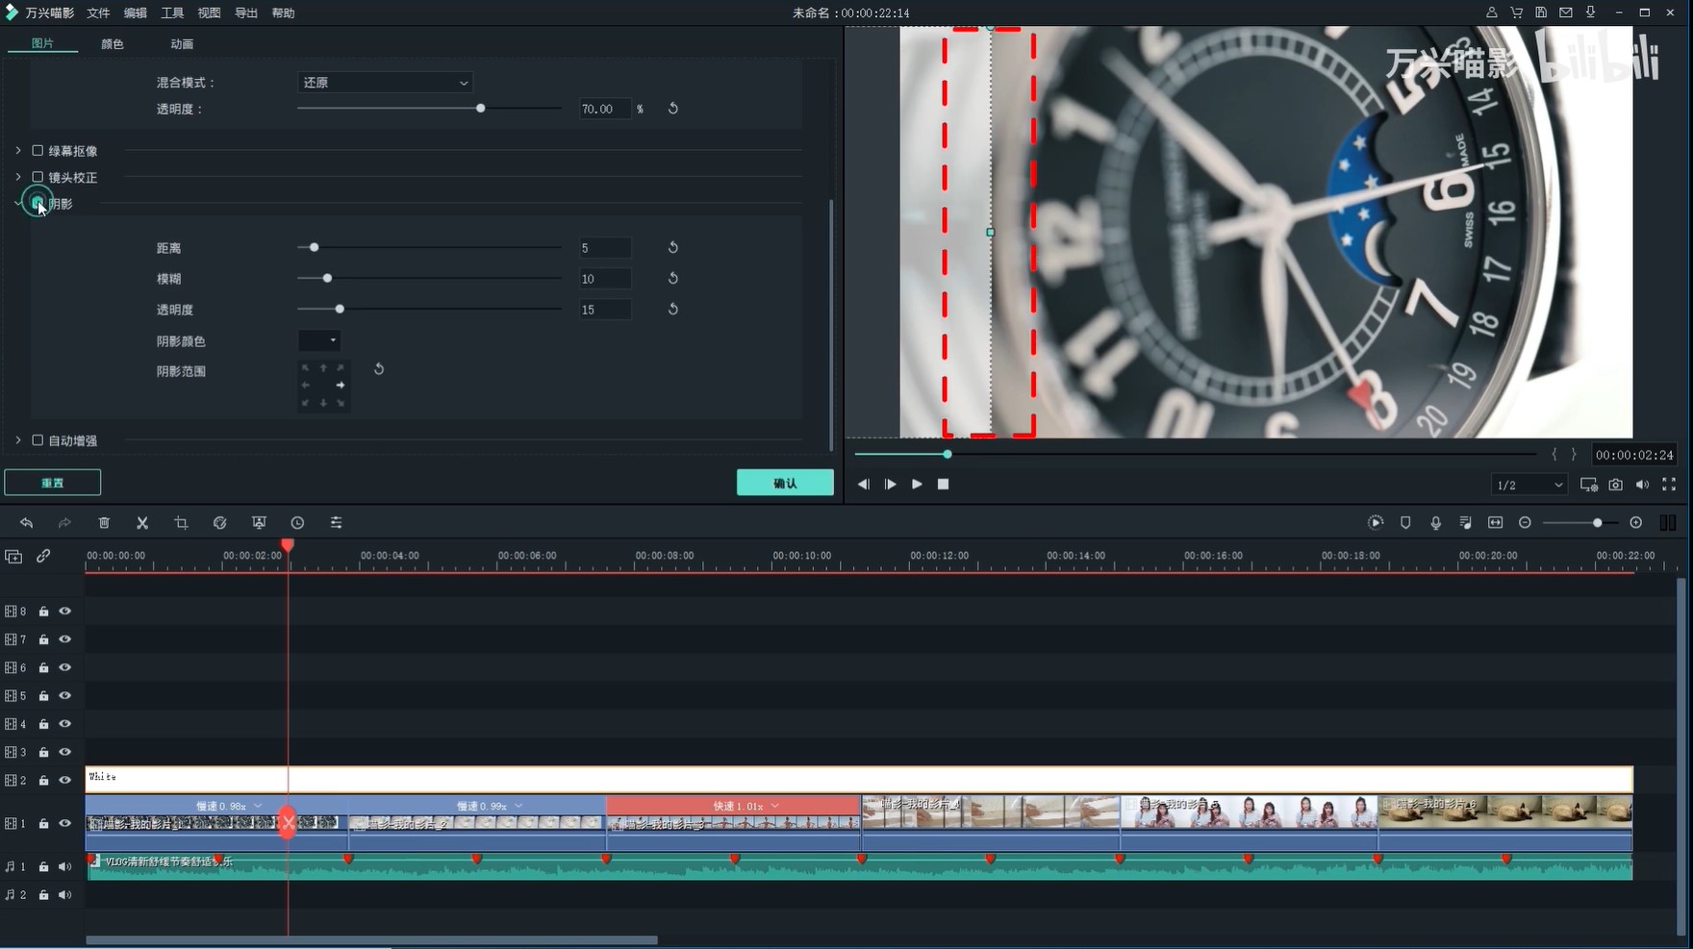Click the add track icon above track list

pos(13,557)
